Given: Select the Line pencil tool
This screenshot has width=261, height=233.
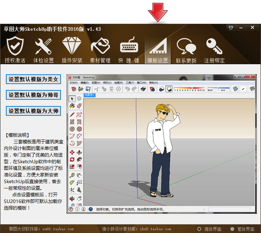Looking at the screenshot, I should click(x=72, y=115).
